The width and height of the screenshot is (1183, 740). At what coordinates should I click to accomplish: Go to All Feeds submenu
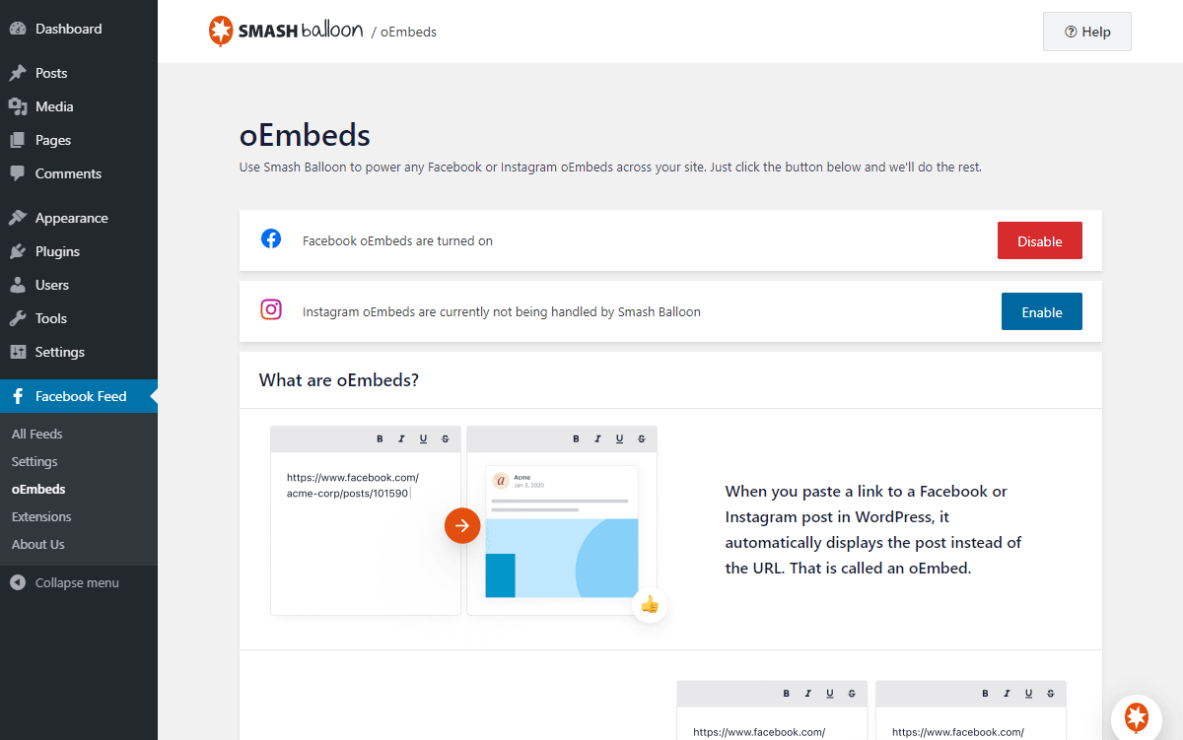[x=37, y=434]
